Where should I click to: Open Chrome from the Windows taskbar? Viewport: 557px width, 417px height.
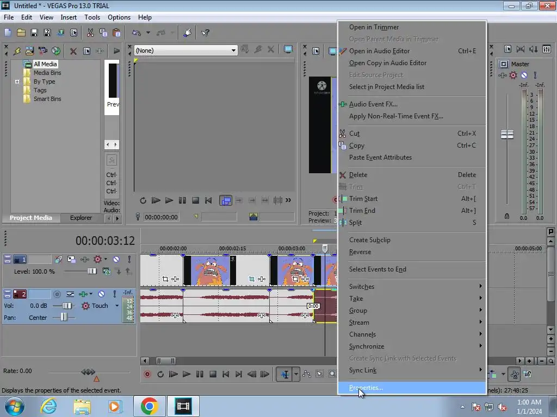point(149,406)
